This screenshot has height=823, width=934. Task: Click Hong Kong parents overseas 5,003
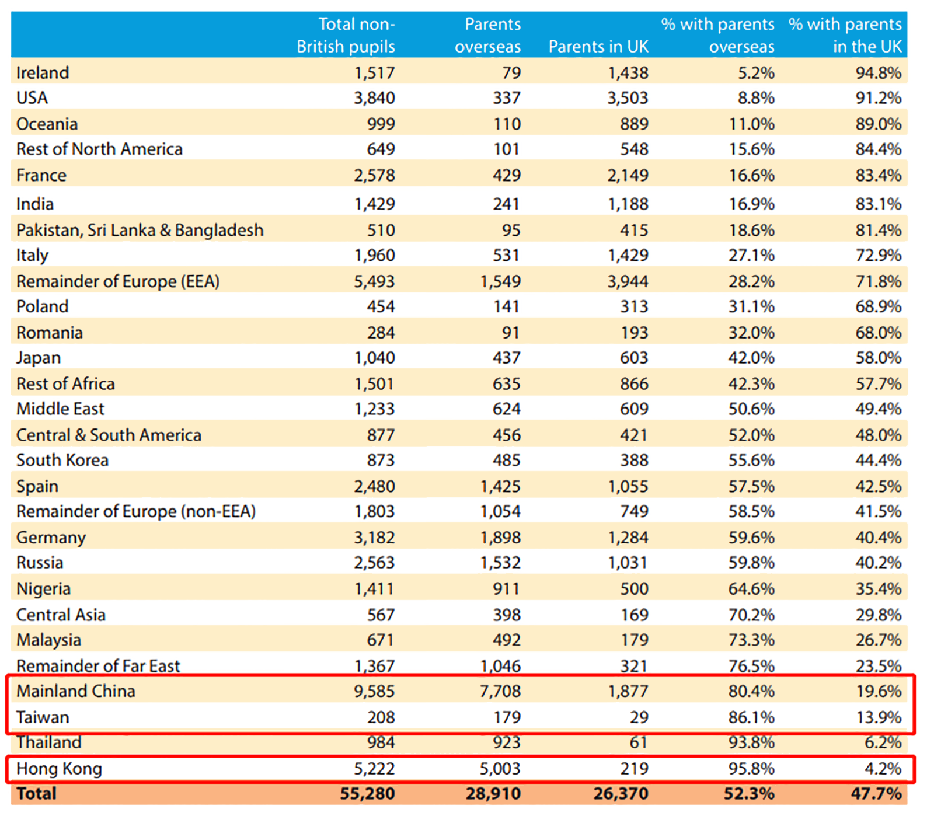click(500, 769)
